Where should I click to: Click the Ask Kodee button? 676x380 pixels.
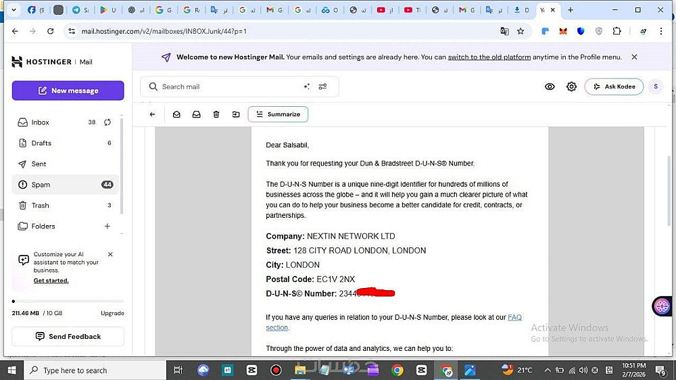tap(614, 87)
